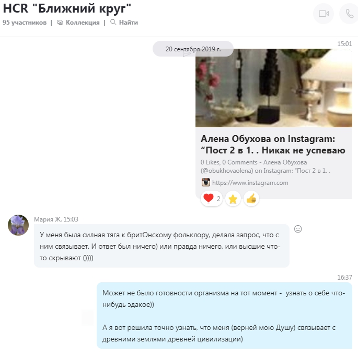The height and width of the screenshot is (354, 358).
Task: Click the 20 сентября 2019 г. date badge
Action: point(193,49)
